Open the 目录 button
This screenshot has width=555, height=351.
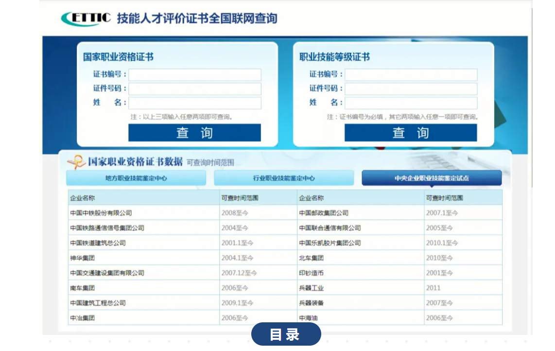[x=286, y=334]
